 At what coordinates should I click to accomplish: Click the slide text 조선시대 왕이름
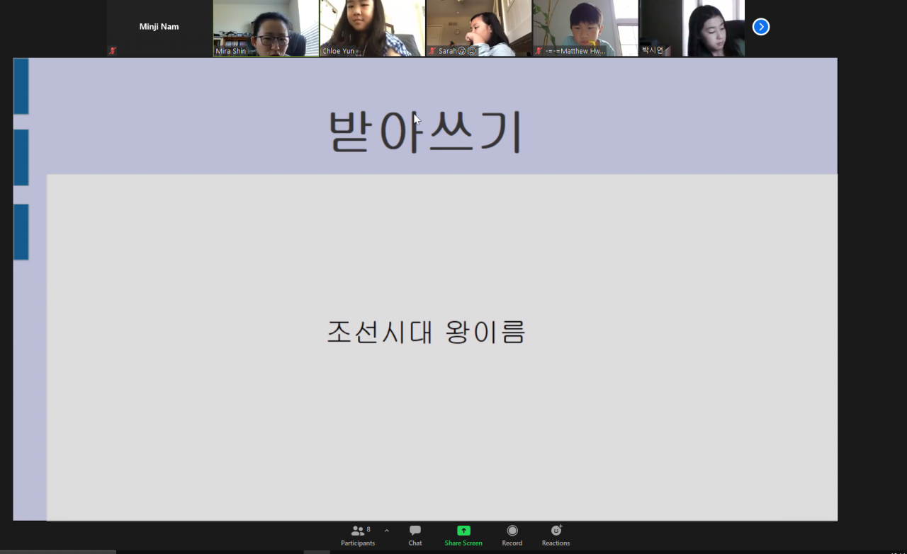[x=426, y=332]
